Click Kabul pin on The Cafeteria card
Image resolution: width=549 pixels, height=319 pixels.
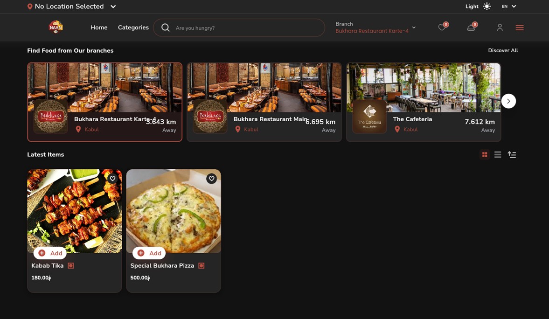[397, 129]
